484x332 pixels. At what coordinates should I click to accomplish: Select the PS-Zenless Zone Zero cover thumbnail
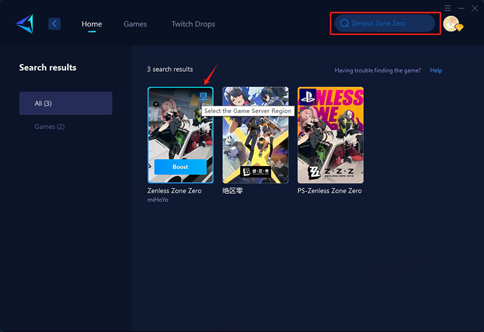point(330,135)
